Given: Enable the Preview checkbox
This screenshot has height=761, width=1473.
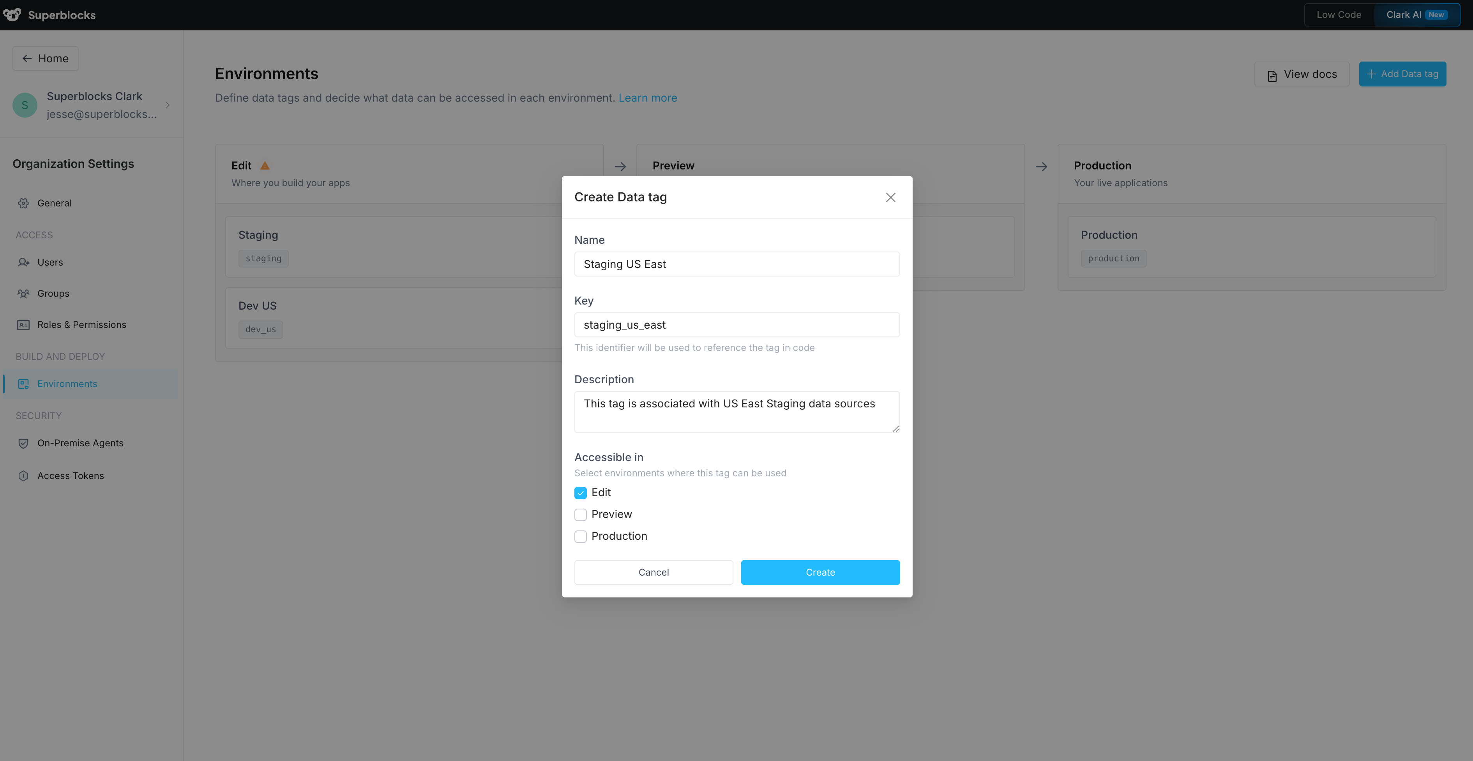Looking at the screenshot, I should coord(580,514).
